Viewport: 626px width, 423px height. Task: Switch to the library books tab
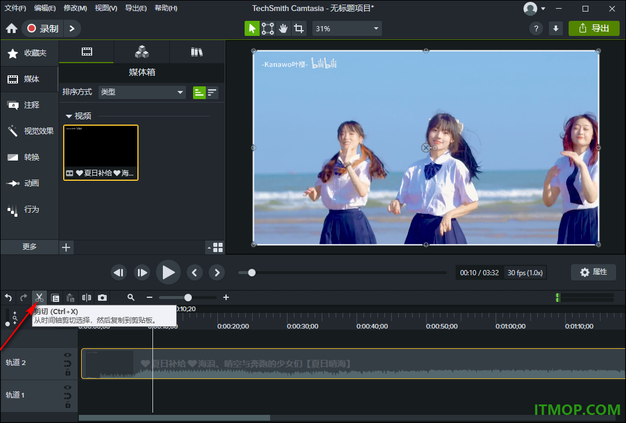click(x=197, y=52)
